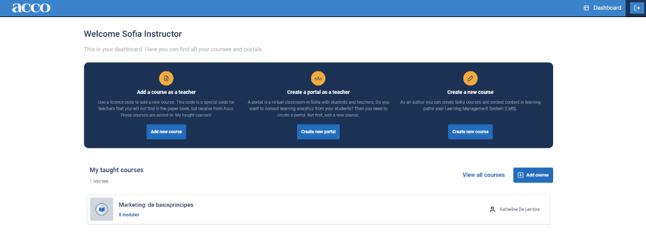
Task: Open the Dashboard menu item
Action: click(x=603, y=8)
